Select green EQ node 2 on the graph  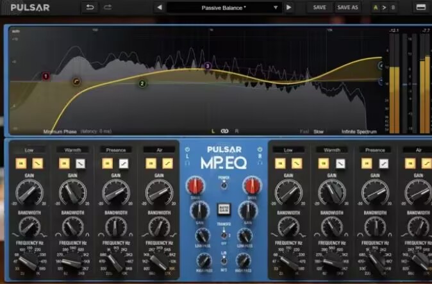(142, 83)
